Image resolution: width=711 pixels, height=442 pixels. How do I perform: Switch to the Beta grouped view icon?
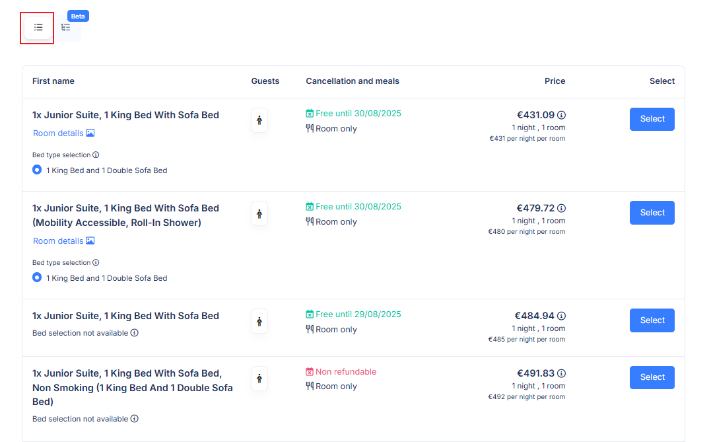tap(66, 27)
